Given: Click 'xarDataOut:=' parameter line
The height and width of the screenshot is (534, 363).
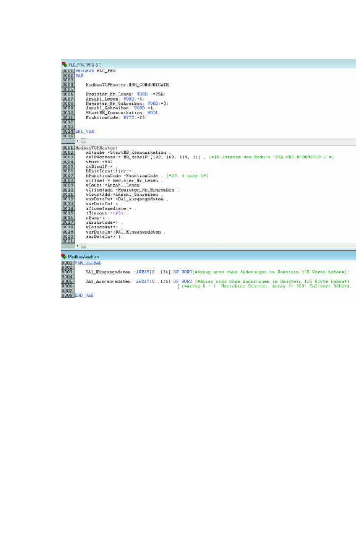Looking at the screenshot, I should coord(104,204).
